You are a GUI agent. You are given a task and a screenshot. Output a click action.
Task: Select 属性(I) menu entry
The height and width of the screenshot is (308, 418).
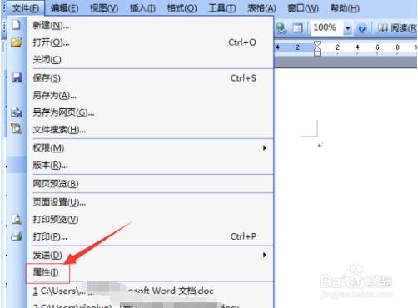pos(150,272)
